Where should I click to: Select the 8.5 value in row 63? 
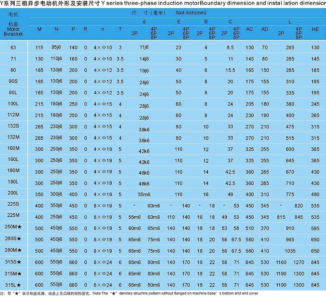point(230,47)
